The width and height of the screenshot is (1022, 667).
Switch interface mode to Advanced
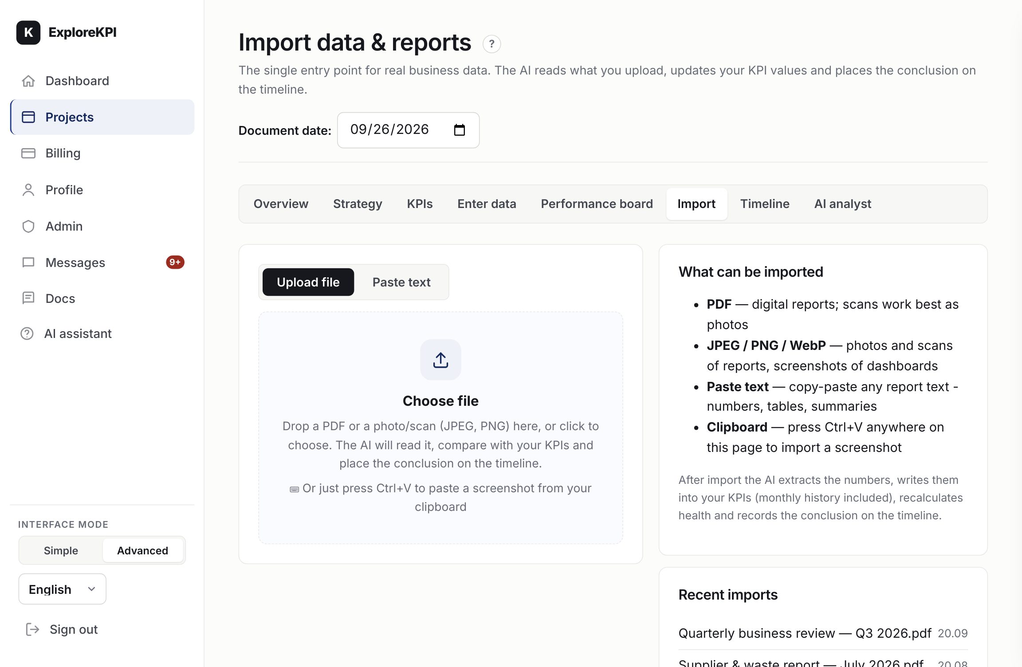coord(143,550)
